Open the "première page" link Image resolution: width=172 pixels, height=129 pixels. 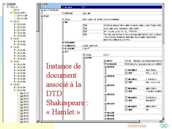click(x=137, y=126)
